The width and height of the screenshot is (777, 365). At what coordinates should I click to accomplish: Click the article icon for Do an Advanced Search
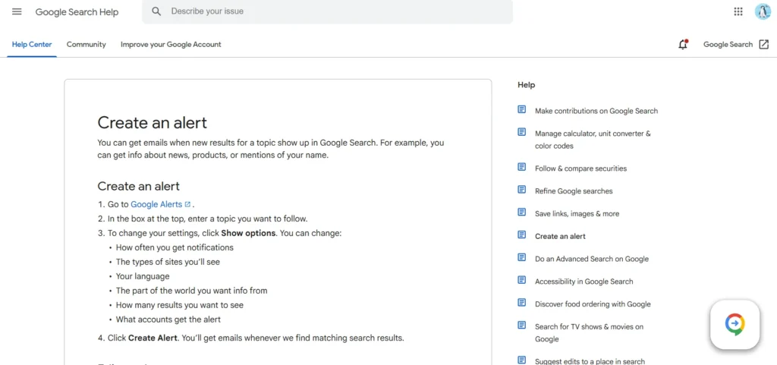pyautogui.click(x=522, y=257)
